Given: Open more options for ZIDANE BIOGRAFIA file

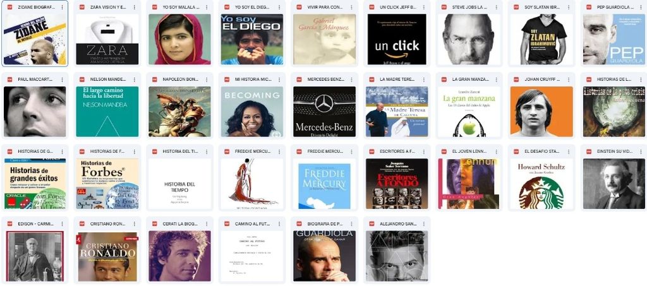Looking at the screenshot, I should (x=62, y=7).
